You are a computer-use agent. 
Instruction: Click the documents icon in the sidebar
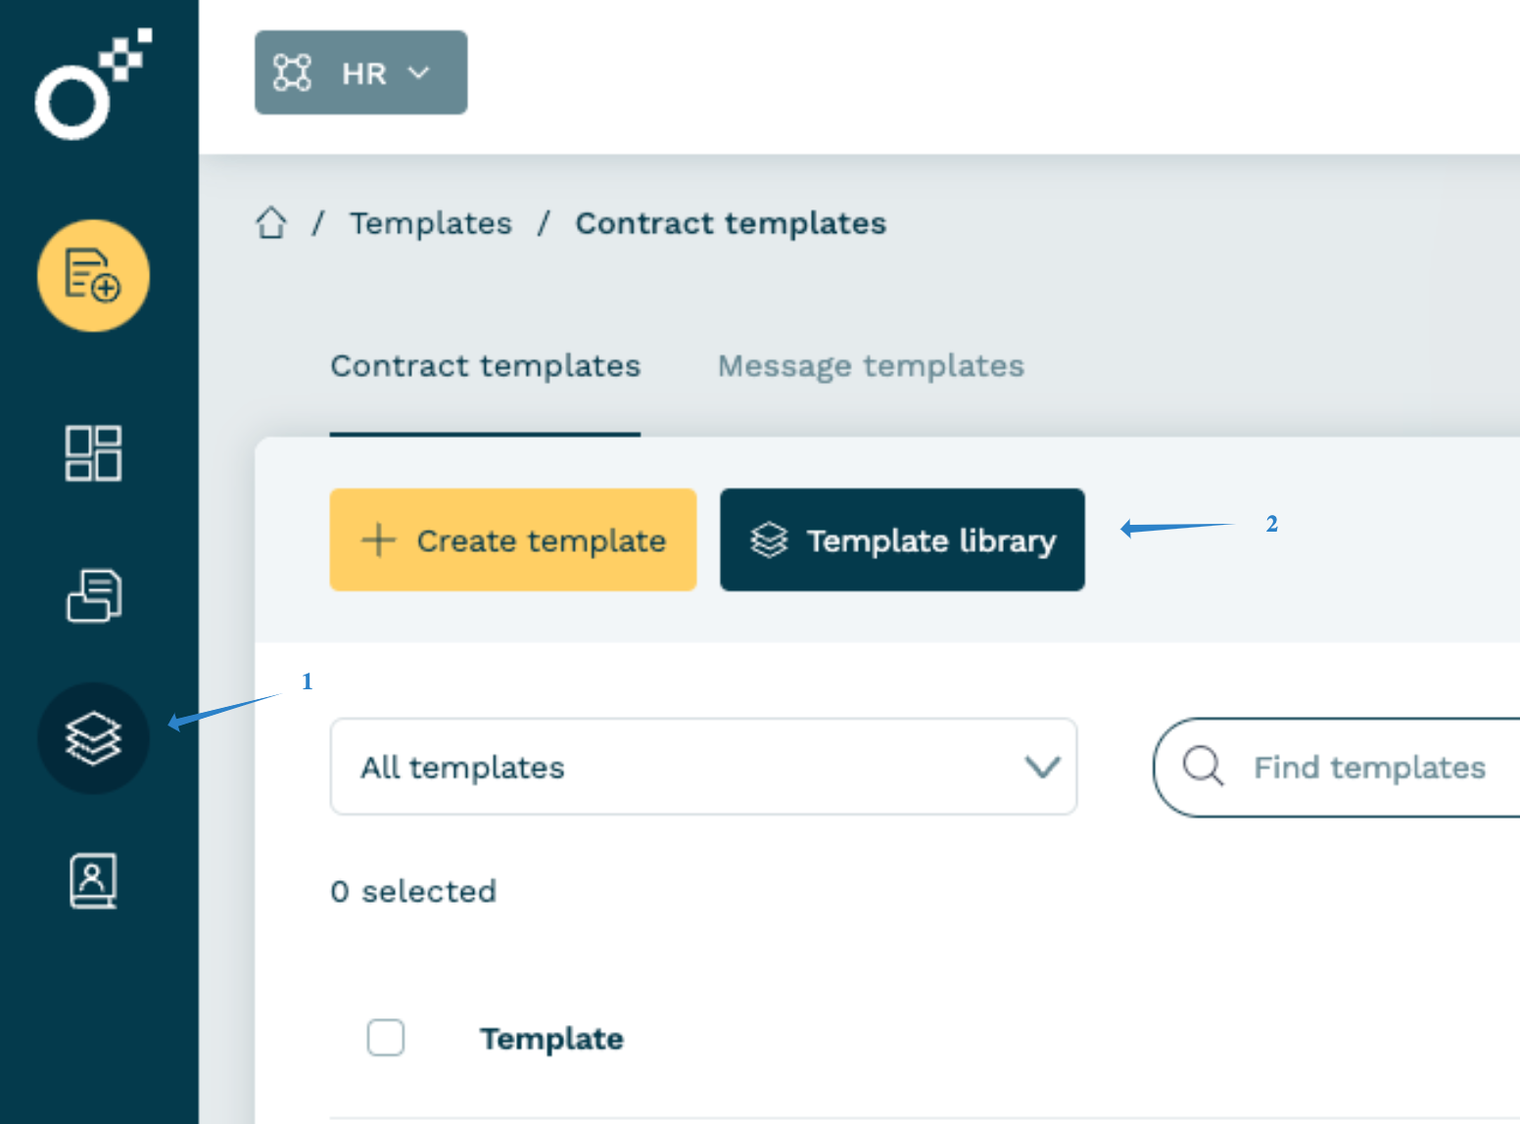pos(93,596)
